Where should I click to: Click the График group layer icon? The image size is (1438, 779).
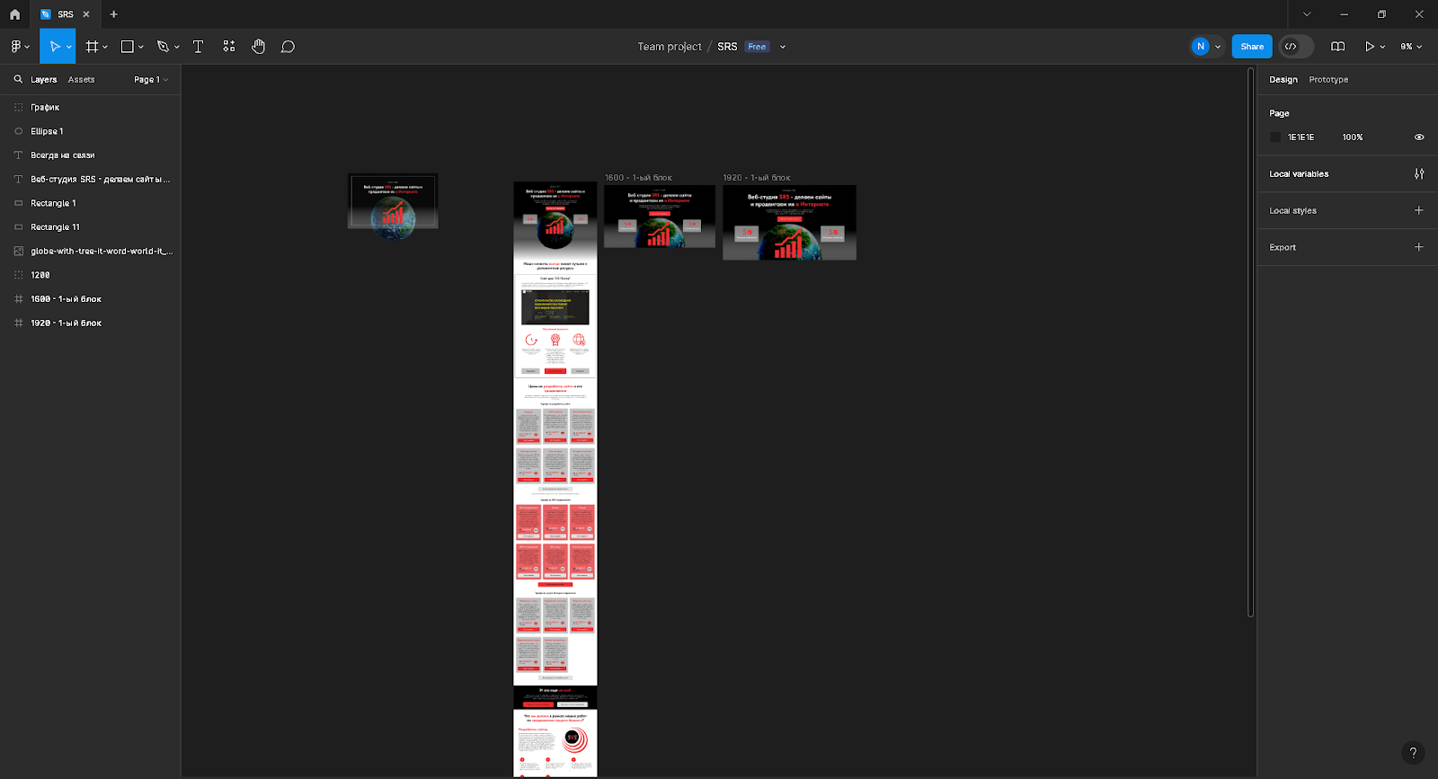click(18, 107)
